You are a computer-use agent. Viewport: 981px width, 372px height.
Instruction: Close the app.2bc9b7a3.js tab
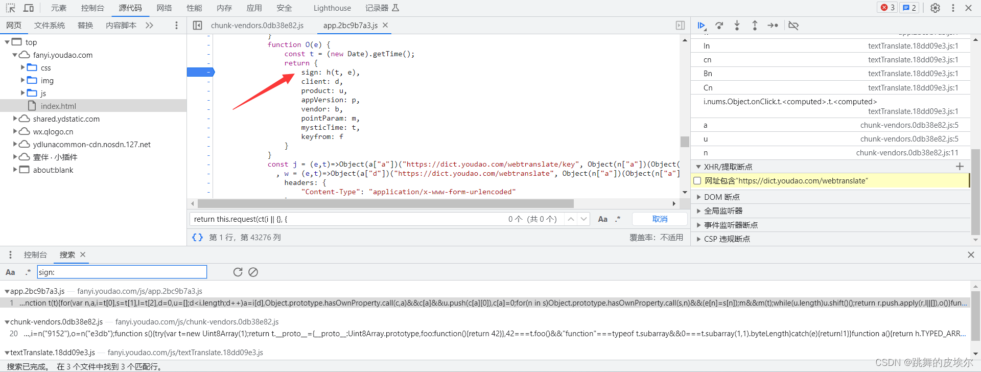pos(385,25)
